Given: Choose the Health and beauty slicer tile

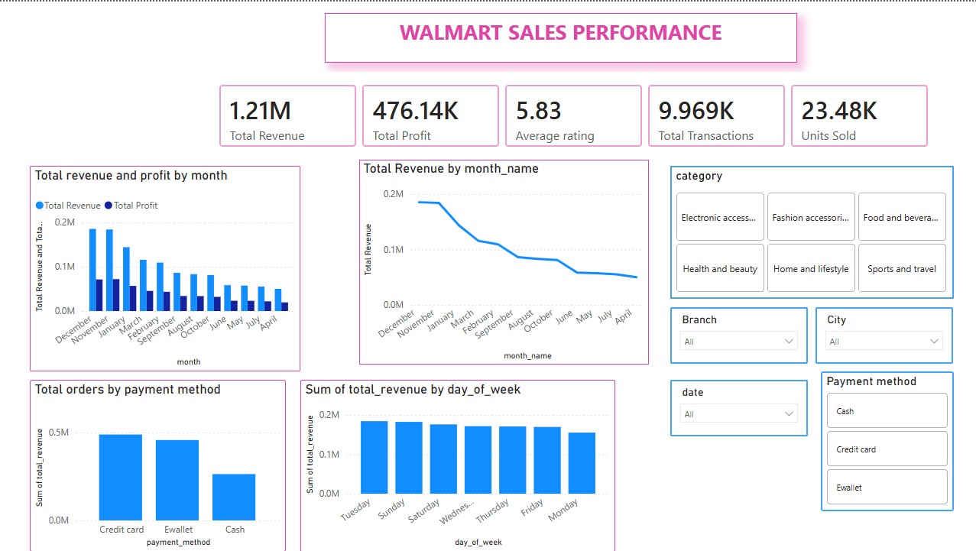Looking at the screenshot, I should click(720, 268).
